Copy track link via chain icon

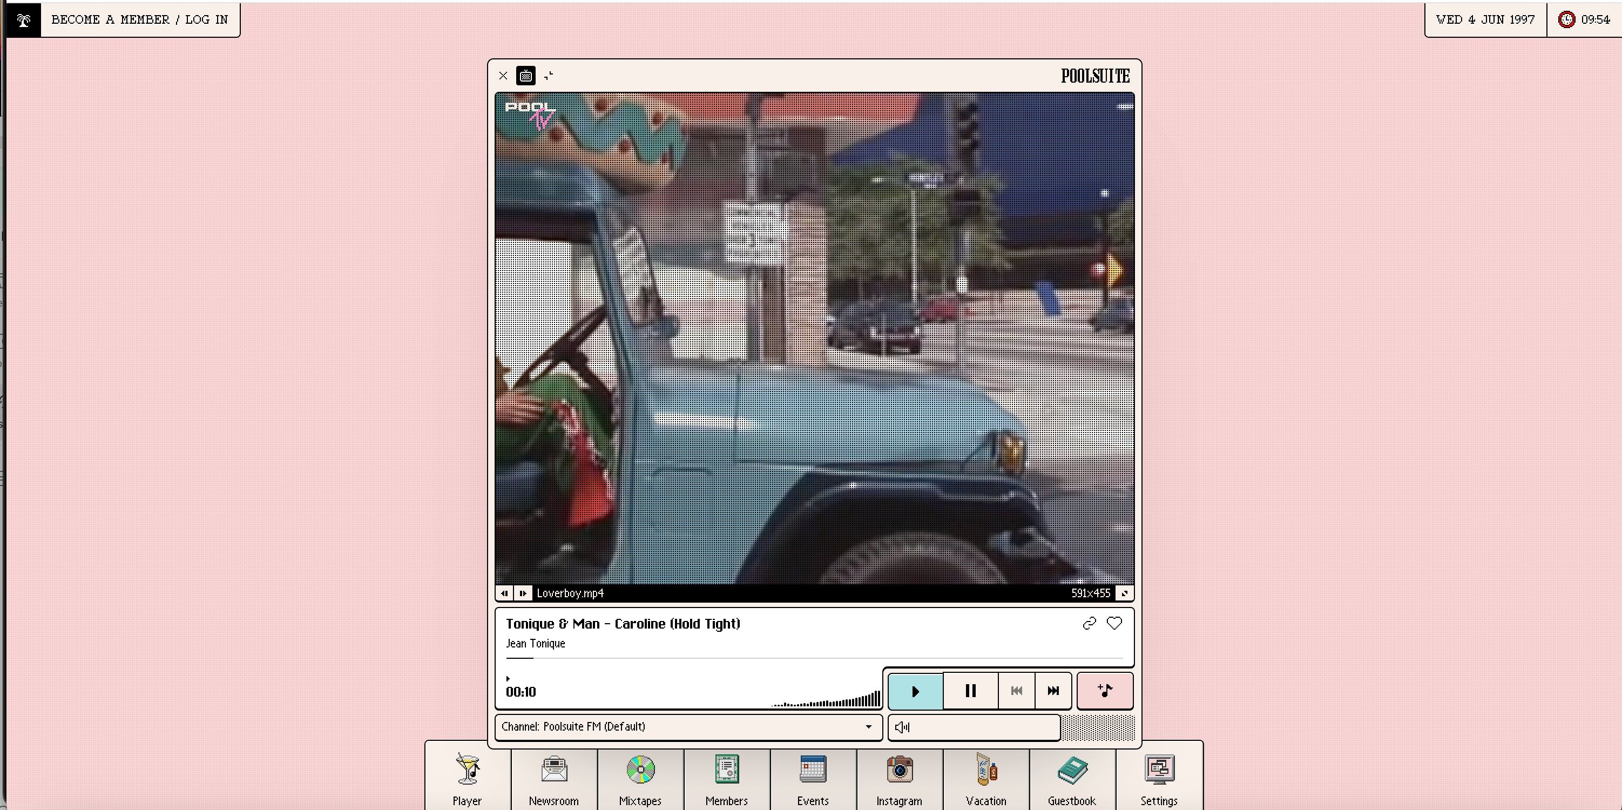1089,624
